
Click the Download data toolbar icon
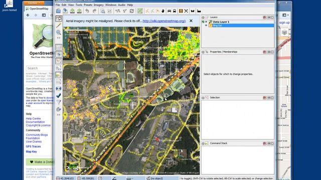[x=72, y=11]
